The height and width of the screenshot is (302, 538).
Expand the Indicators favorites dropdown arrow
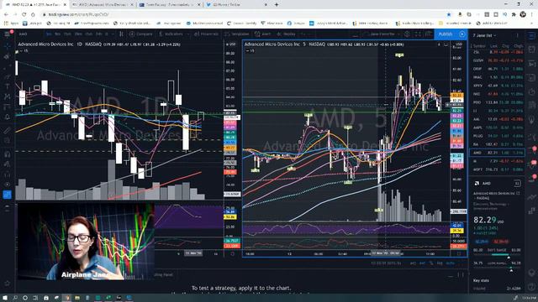click(x=187, y=34)
